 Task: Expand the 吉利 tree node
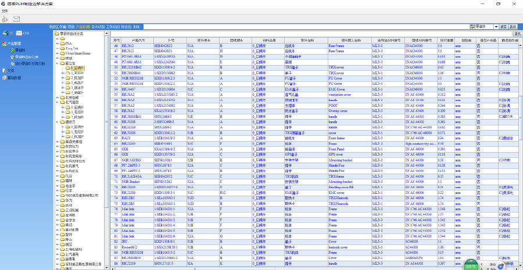[58, 206]
